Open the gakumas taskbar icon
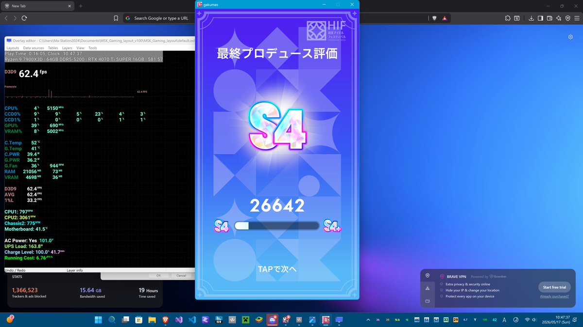This screenshot has height=327, width=583. point(326,320)
